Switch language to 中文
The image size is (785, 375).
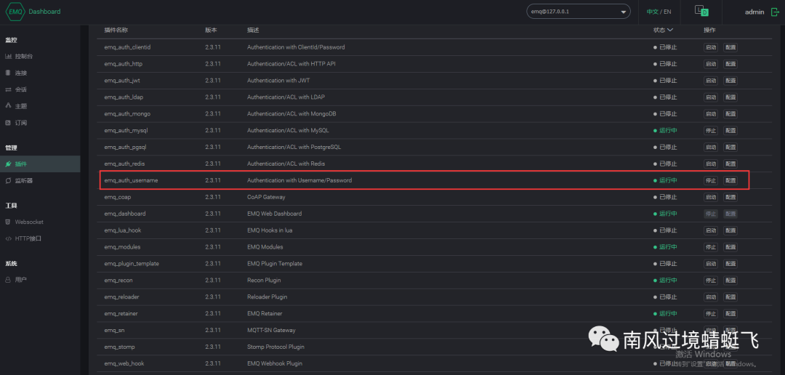pos(652,12)
